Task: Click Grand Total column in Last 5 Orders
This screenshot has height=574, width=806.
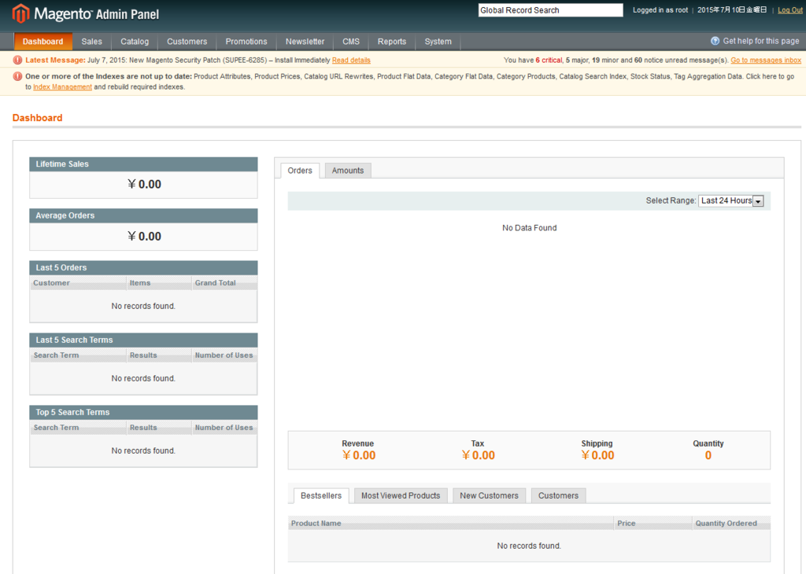Action: 224,283
